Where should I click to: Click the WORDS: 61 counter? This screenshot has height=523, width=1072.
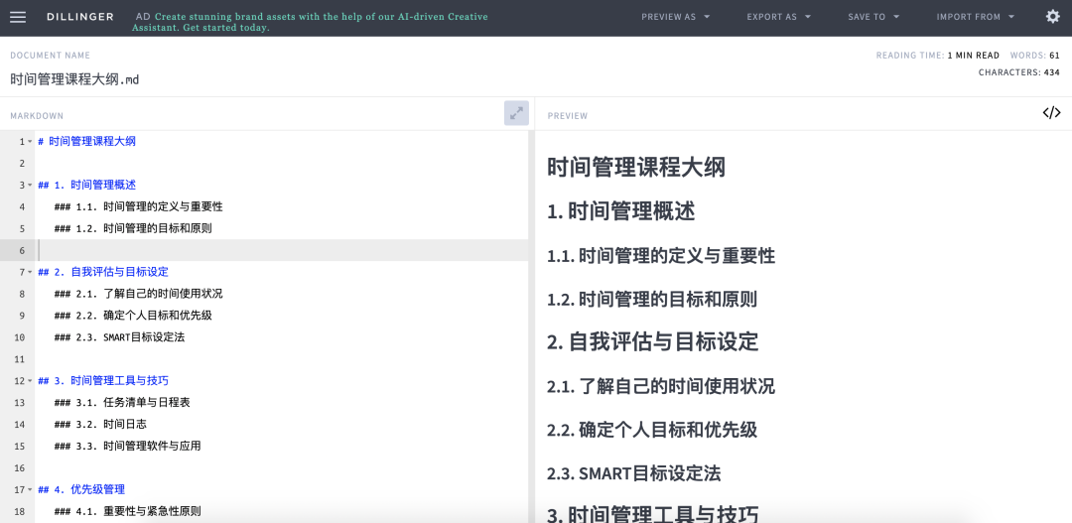coord(1035,56)
